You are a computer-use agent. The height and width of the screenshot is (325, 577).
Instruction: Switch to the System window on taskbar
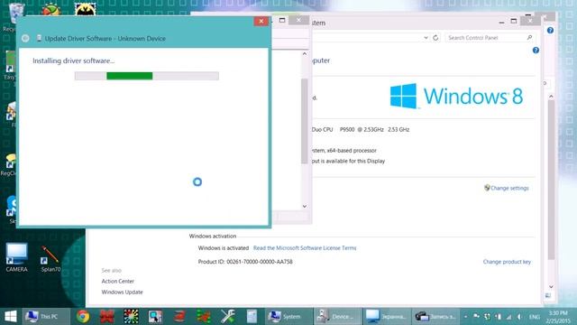coord(288,317)
